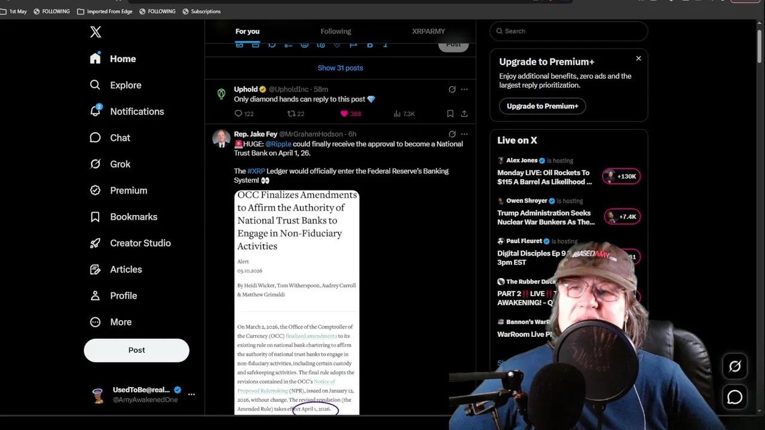
Task: Click the search field
Action: point(568,31)
